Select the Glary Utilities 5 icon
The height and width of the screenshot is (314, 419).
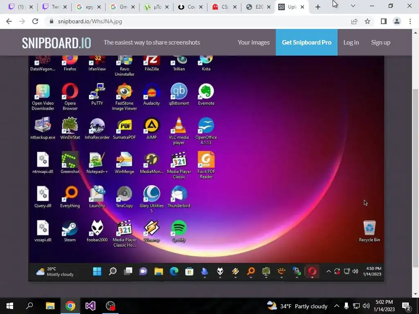coord(151,199)
